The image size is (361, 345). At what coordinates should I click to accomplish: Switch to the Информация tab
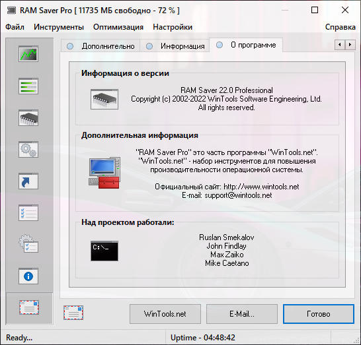[175, 46]
